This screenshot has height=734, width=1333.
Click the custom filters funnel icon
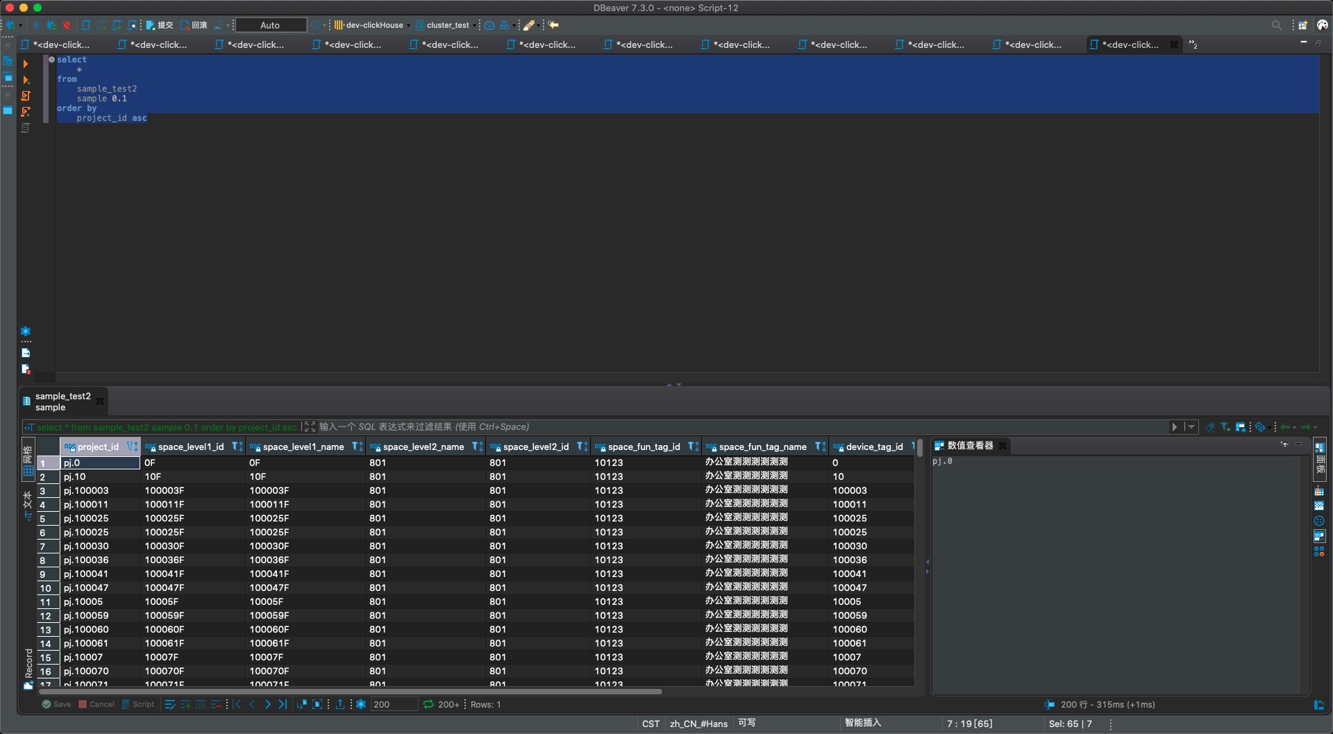(x=1225, y=427)
